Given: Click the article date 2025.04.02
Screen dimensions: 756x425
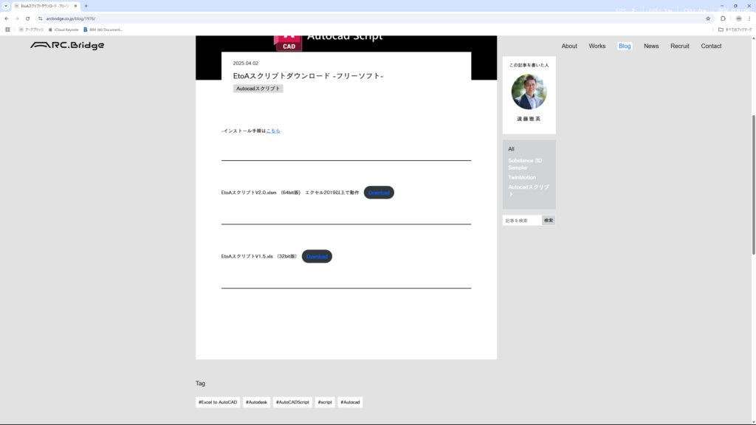Looking at the screenshot, I should (x=245, y=63).
